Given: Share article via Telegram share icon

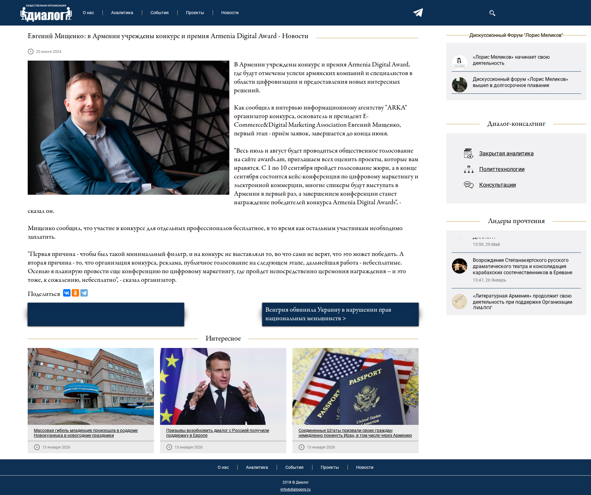Looking at the screenshot, I should [x=84, y=293].
